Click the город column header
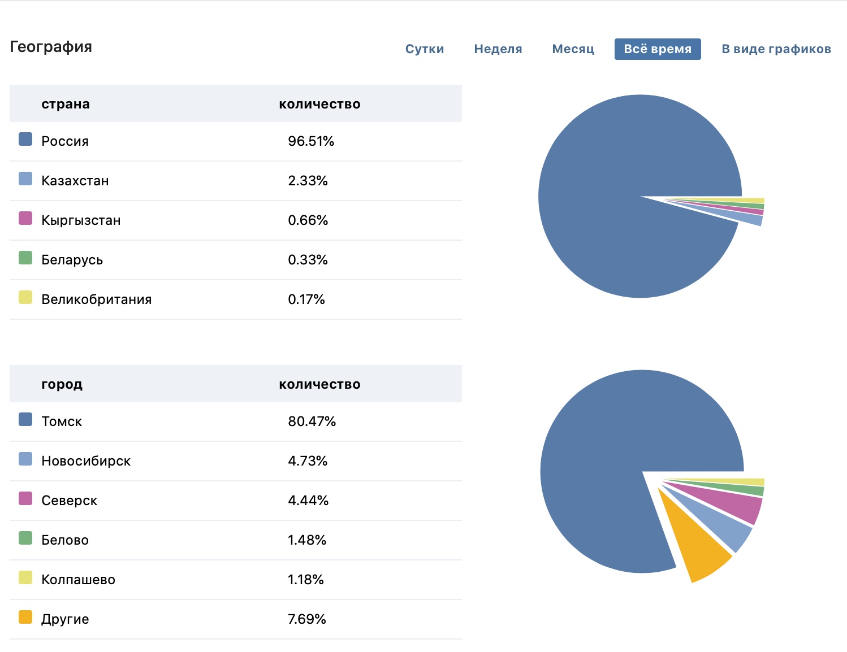The height and width of the screenshot is (652, 847). [x=62, y=384]
